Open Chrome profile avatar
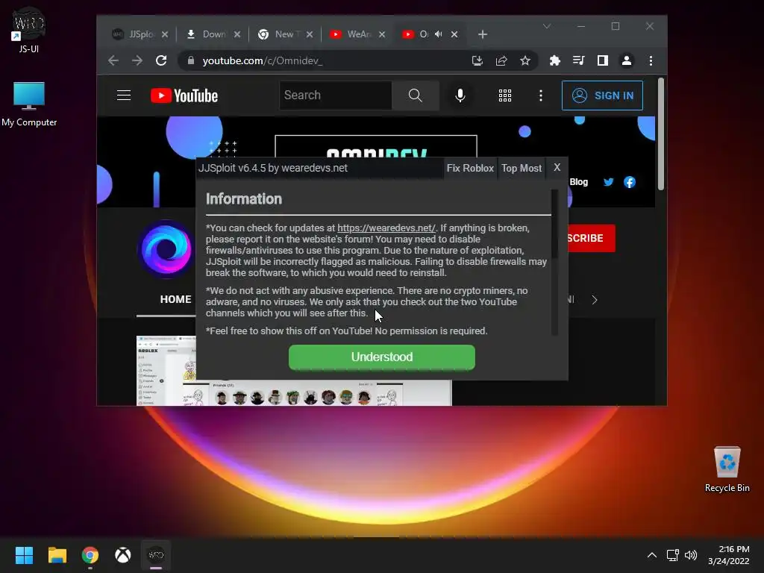The height and width of the screenshot is (573, 764). pos(627,60)
